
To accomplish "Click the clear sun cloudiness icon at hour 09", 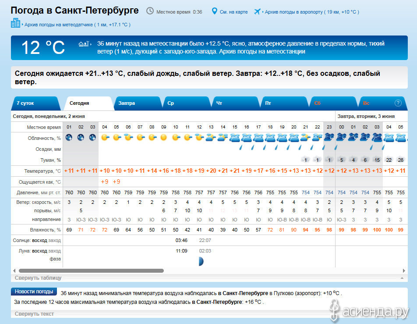I will [164, 137].
